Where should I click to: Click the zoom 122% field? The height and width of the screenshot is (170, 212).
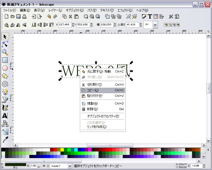197,166
